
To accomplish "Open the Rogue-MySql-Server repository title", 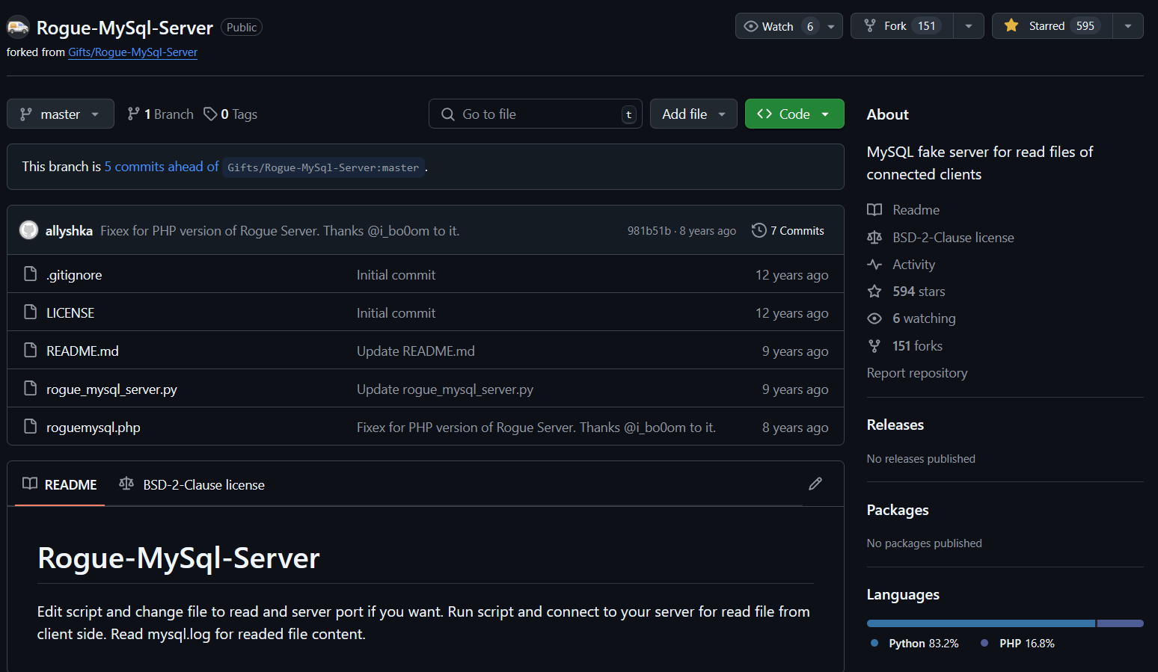I will coord(125,28).
